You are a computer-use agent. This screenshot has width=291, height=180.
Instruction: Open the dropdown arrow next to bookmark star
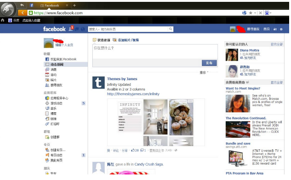[x=255, y=13]
